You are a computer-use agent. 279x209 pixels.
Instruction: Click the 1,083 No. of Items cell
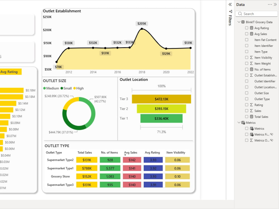pyautogui.click(x=110, y=176)
